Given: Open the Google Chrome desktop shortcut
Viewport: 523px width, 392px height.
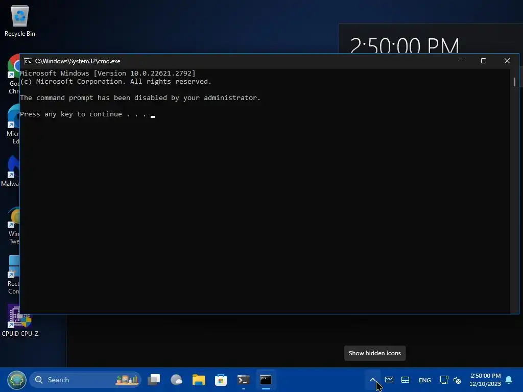Looking at the screenshot, I should [14, 74].
